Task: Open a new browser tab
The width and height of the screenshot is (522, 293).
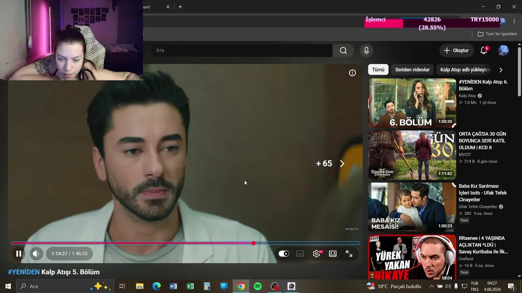Action: (x=180, y=7)
